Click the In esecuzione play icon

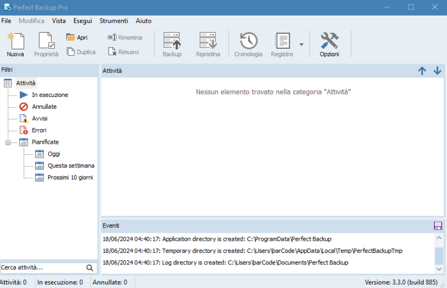tap(24, 95)
